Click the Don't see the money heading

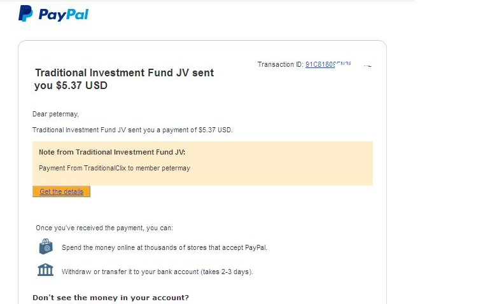pos(111,298)
